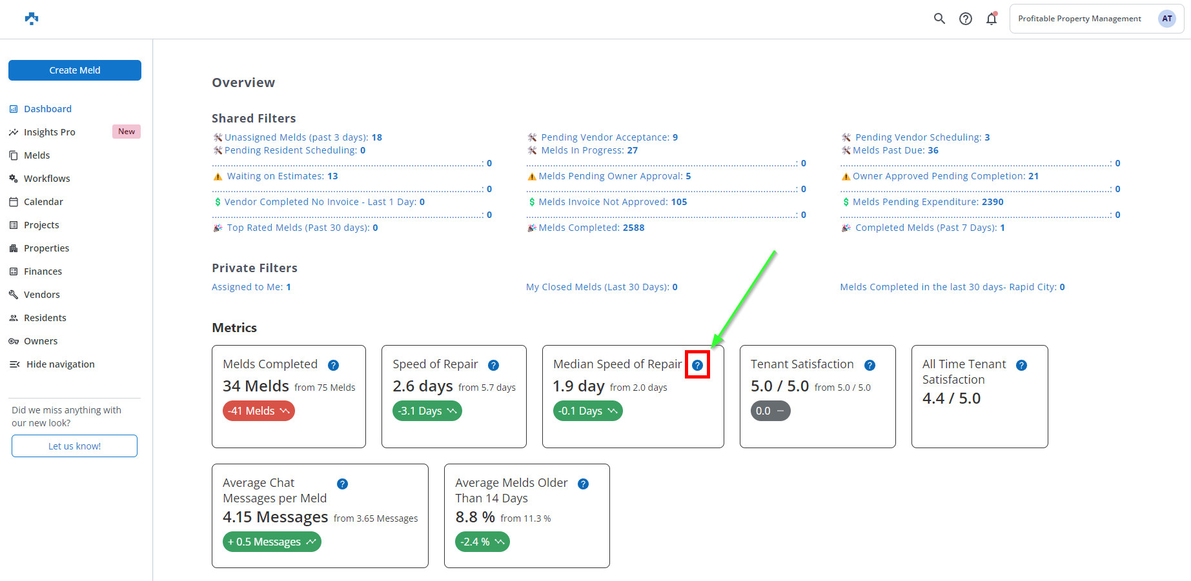Open Median Speed of Repair help tooltip

click(697, 365)
